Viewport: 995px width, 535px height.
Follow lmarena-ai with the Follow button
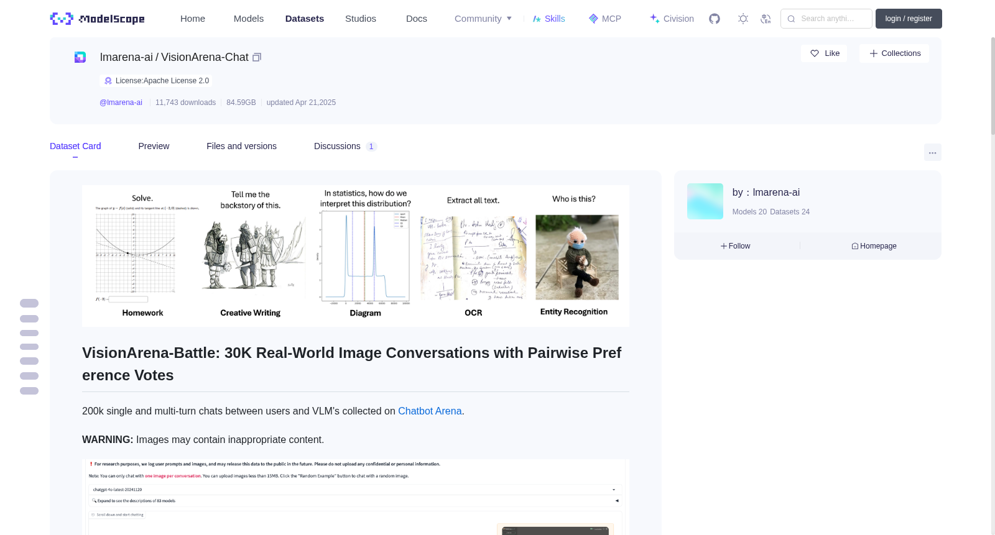coord(736,246)
